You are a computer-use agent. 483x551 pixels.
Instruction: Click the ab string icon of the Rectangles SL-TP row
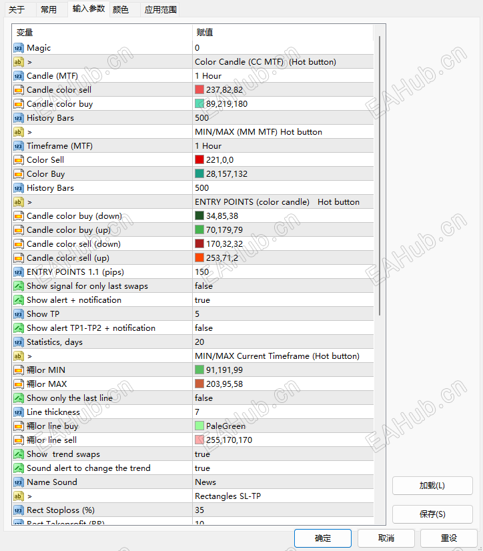click(19, 496)
